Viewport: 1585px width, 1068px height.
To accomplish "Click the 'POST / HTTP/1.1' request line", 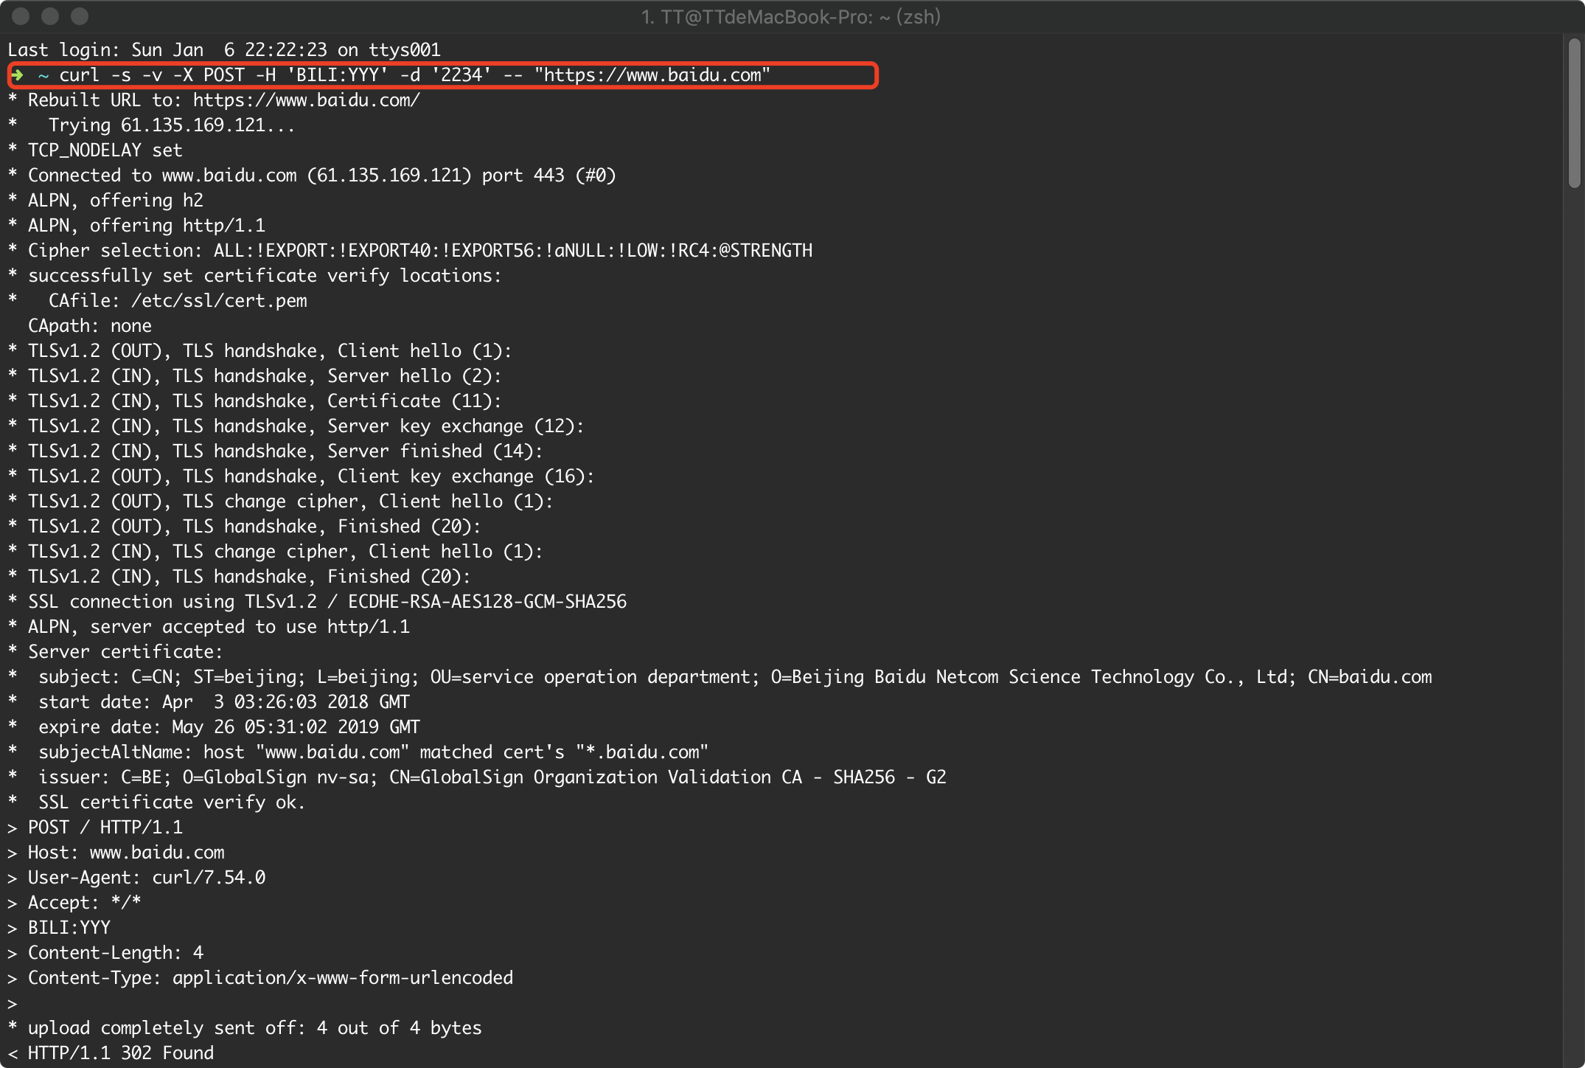I will 95,828.
